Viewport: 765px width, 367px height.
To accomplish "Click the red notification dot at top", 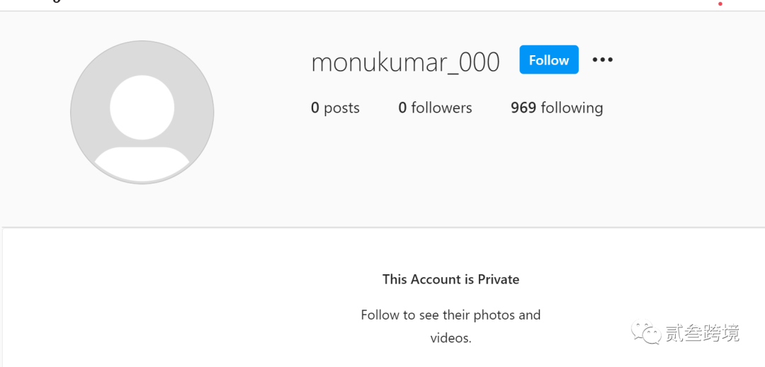I will point(720,4).
